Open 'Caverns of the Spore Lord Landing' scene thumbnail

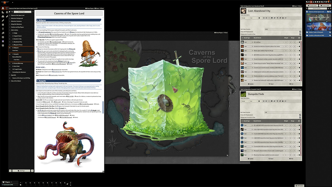tap(319, 26)
